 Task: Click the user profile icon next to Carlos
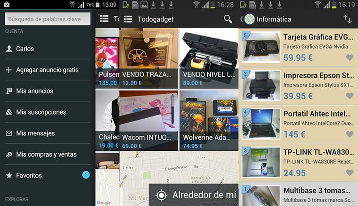(x=9, y=49)
